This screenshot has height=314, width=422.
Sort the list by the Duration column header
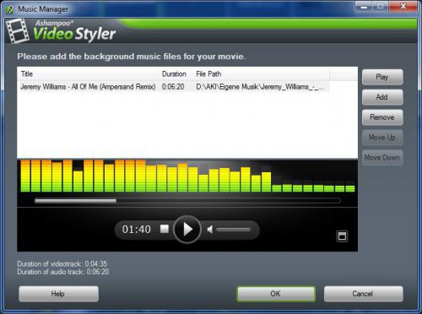click(x=175, y=74)
